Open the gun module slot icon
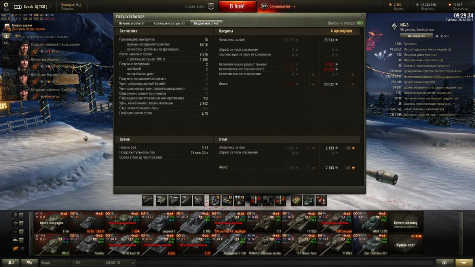 [x=148, y=201]
